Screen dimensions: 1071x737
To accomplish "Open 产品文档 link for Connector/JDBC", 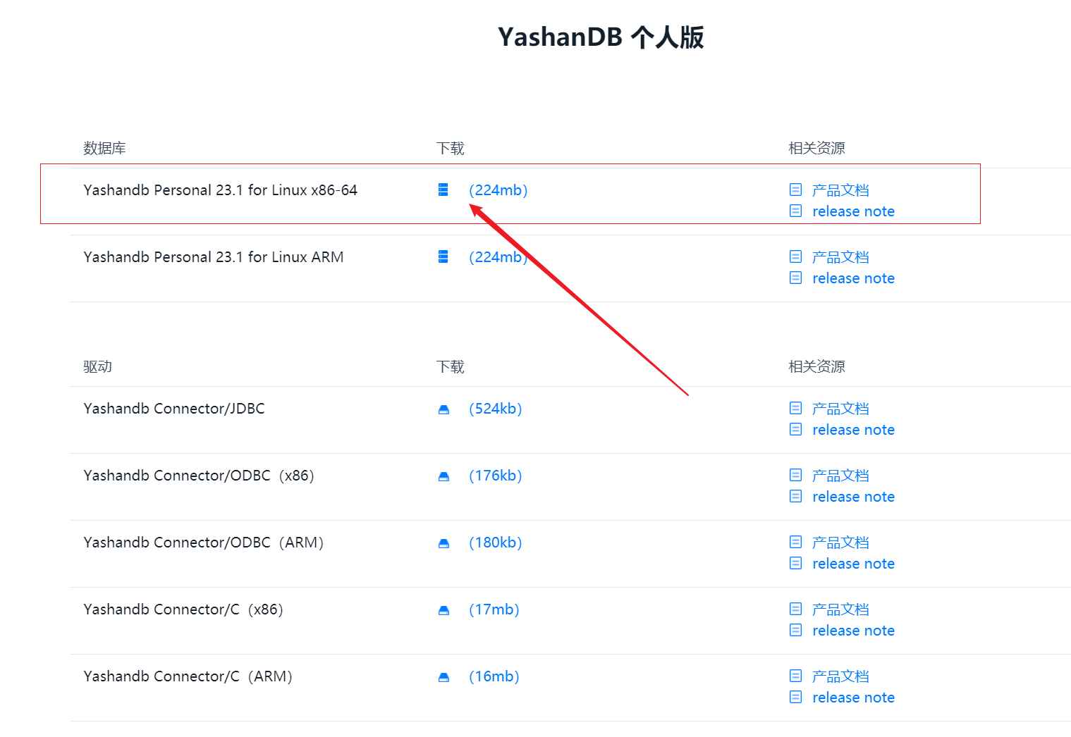I will (x=840, y=409).
